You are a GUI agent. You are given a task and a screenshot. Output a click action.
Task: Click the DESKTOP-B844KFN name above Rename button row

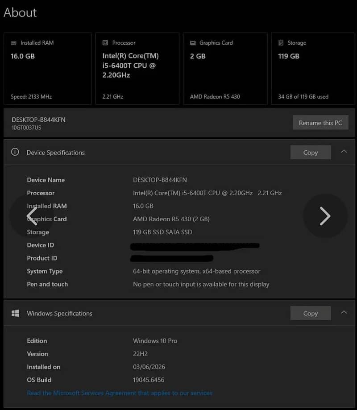click(x=38, y=120)
